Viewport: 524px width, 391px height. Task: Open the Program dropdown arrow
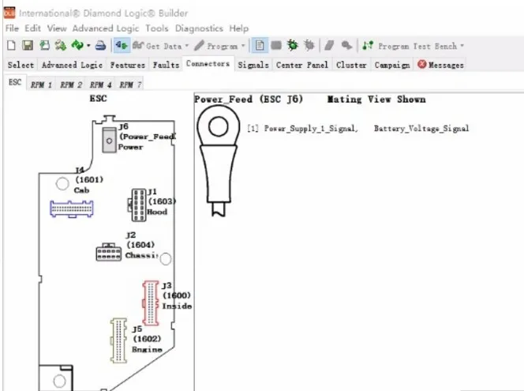coord(243,46)
